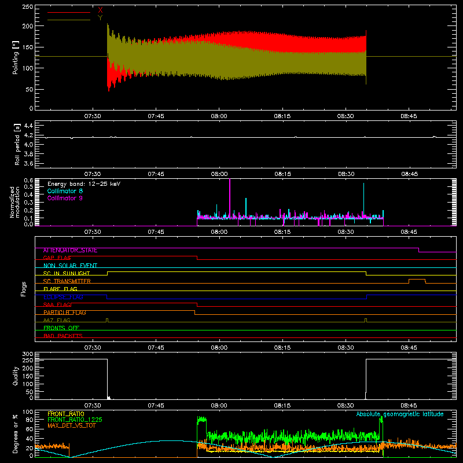
Task: Click the 'Collimator 8' legend entry
Action: point(65,191)
